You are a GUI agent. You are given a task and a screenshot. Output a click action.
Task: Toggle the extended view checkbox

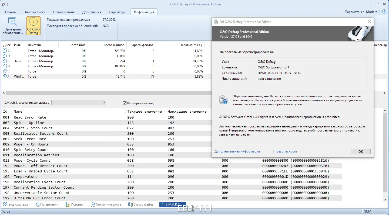coord(125,103)
